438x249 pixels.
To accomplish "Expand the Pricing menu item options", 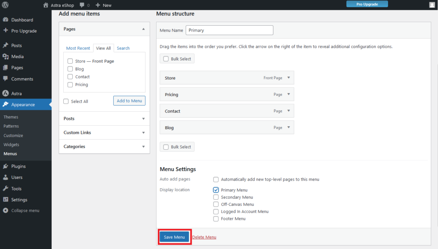I will click(289, 95).
